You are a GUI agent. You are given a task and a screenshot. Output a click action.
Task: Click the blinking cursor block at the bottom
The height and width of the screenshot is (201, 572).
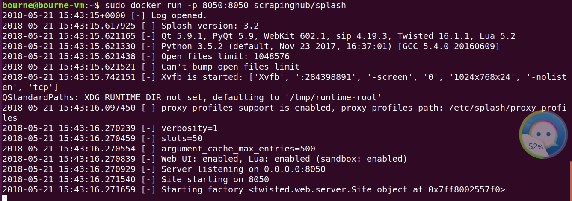click(x=5, y=198)
